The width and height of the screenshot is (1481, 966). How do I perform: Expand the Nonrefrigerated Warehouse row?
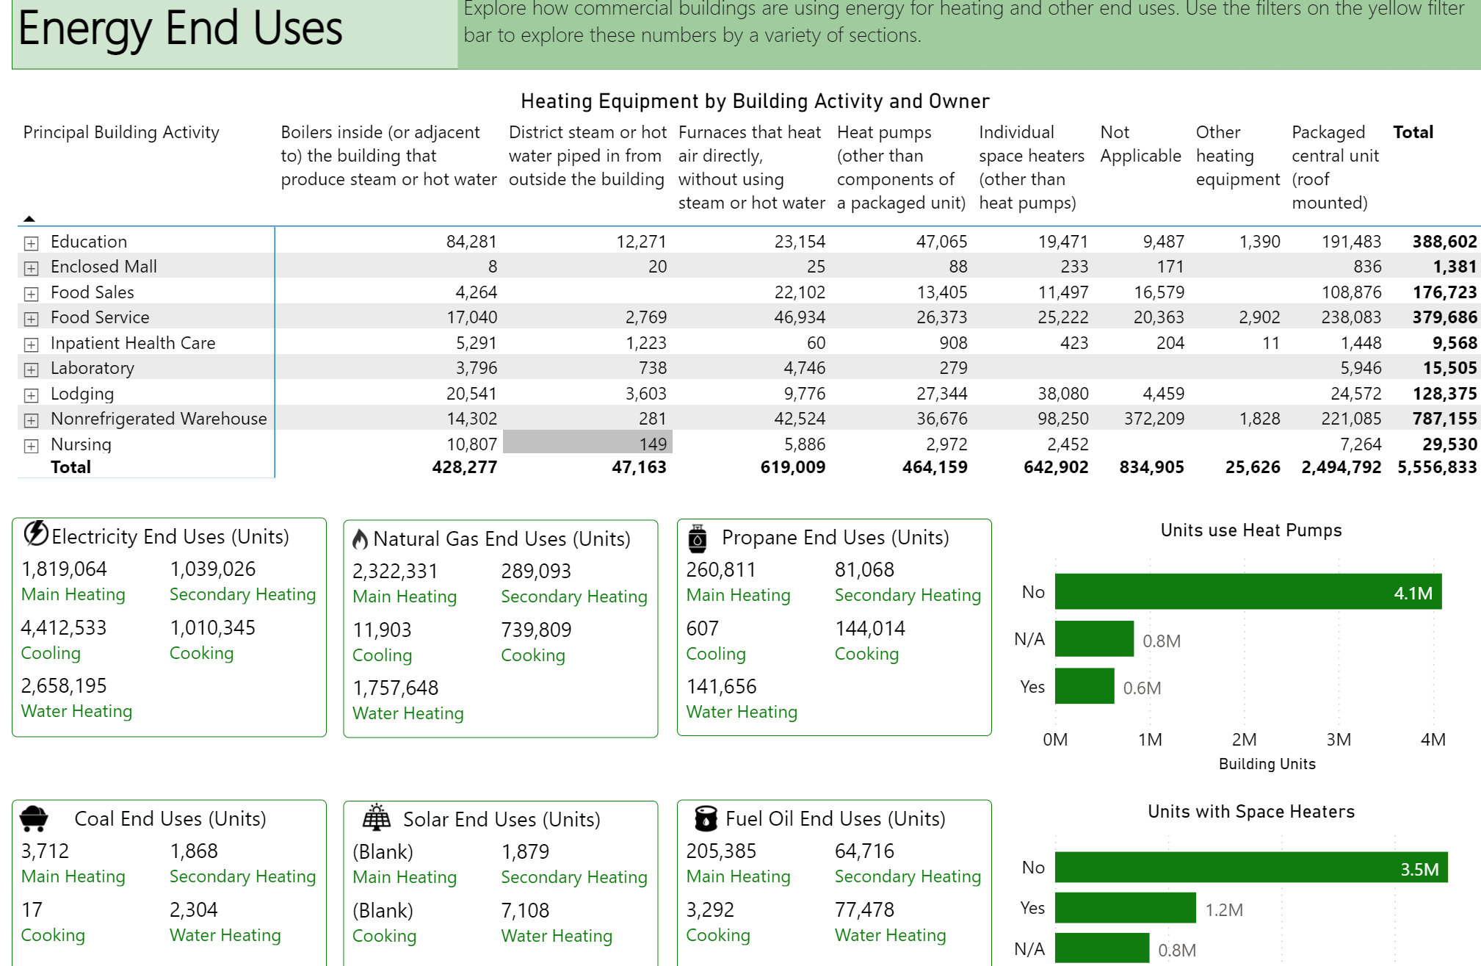pyautogui.click(x=31, y=420)
